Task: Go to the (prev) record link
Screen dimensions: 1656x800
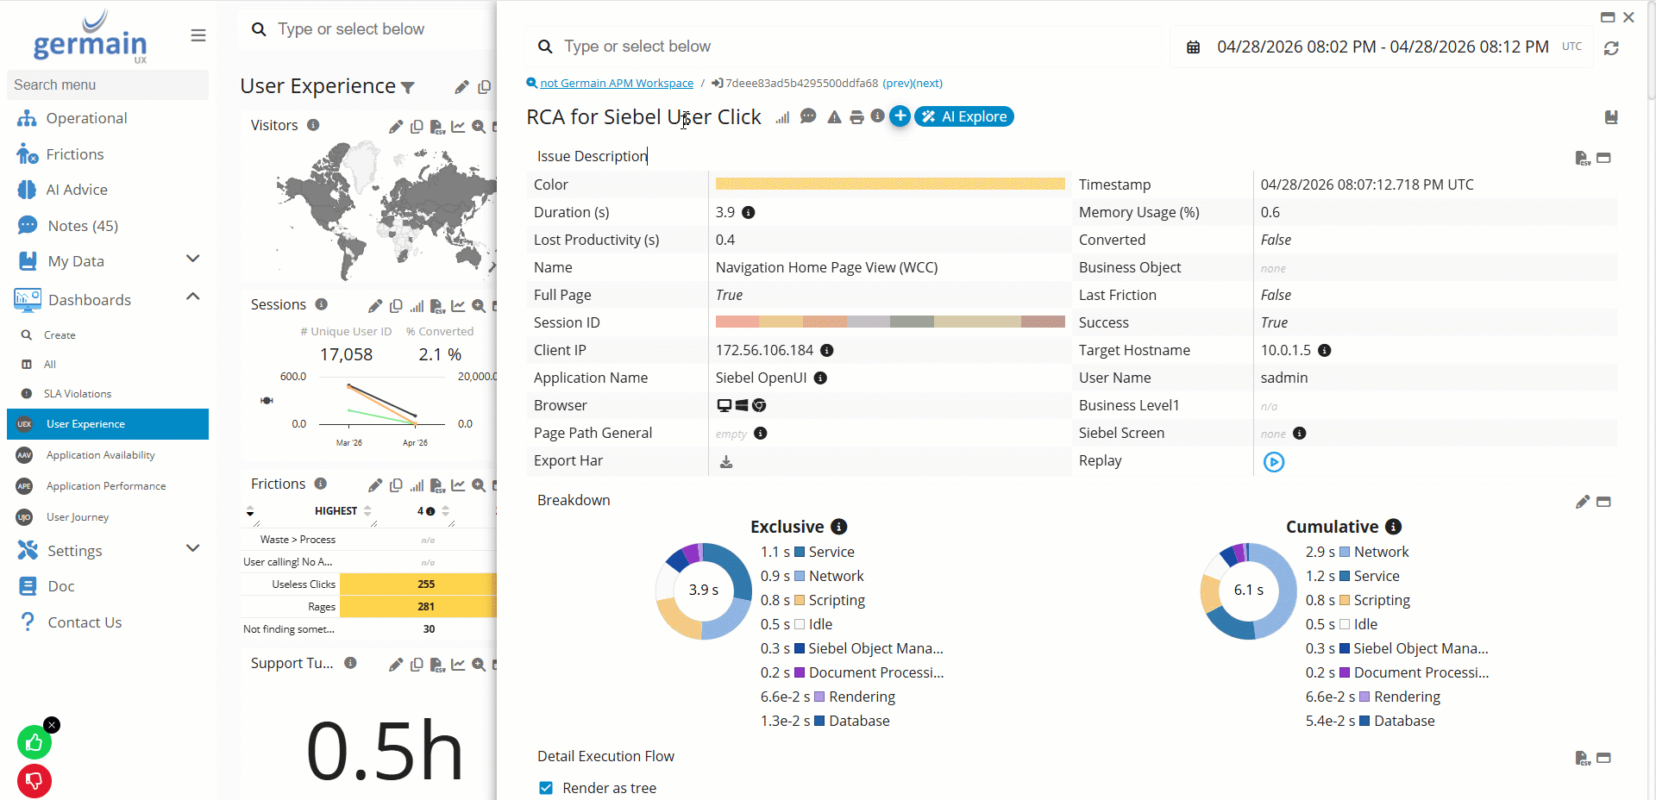Action: click(897, 84)
